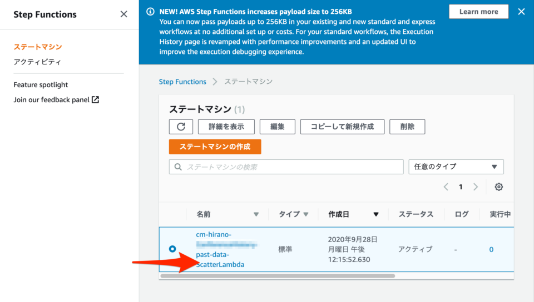Go to next page arrow
The image size is (534, 302).
[475, 187]
